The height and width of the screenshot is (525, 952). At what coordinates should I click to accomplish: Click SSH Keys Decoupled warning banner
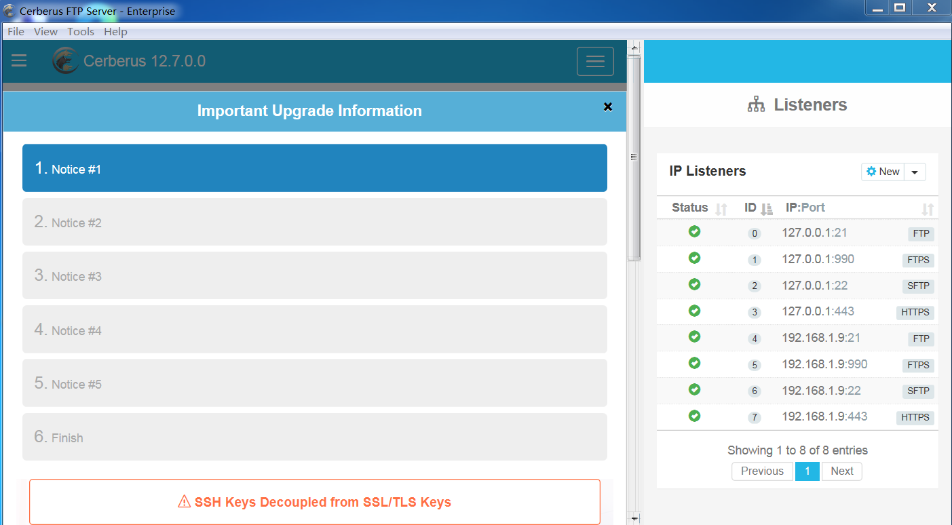pos(315,502)
